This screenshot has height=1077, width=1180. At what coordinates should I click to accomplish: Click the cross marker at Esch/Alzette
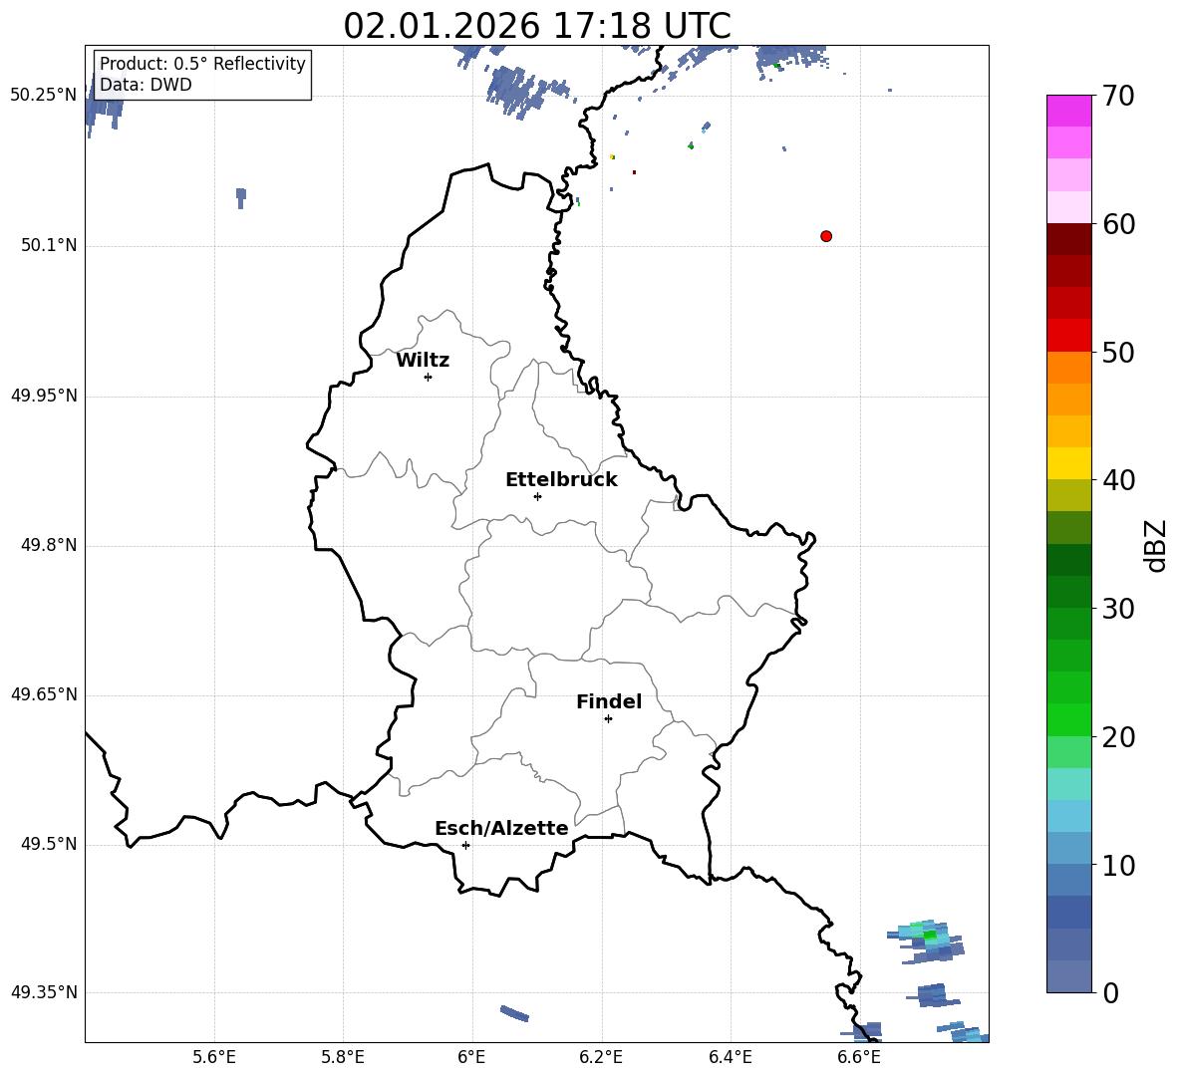tap(465, 845)
